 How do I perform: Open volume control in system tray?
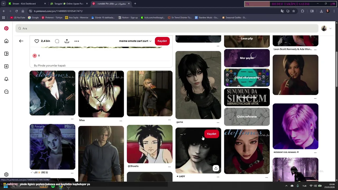(315, 186)
